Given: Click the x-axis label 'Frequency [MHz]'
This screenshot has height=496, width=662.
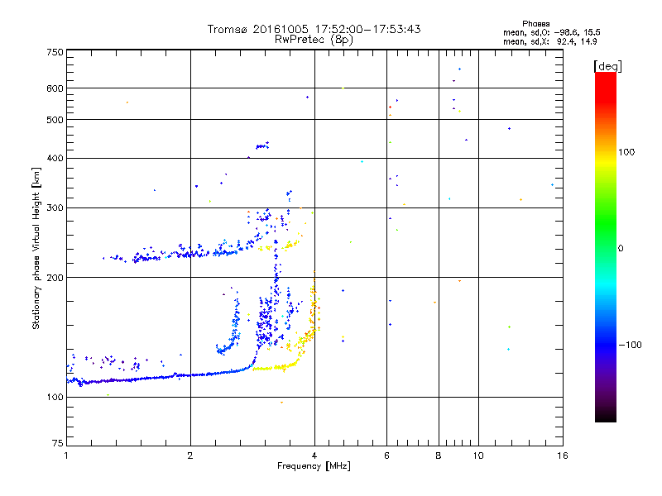Looking at the screenshot, I should (314, 466).
